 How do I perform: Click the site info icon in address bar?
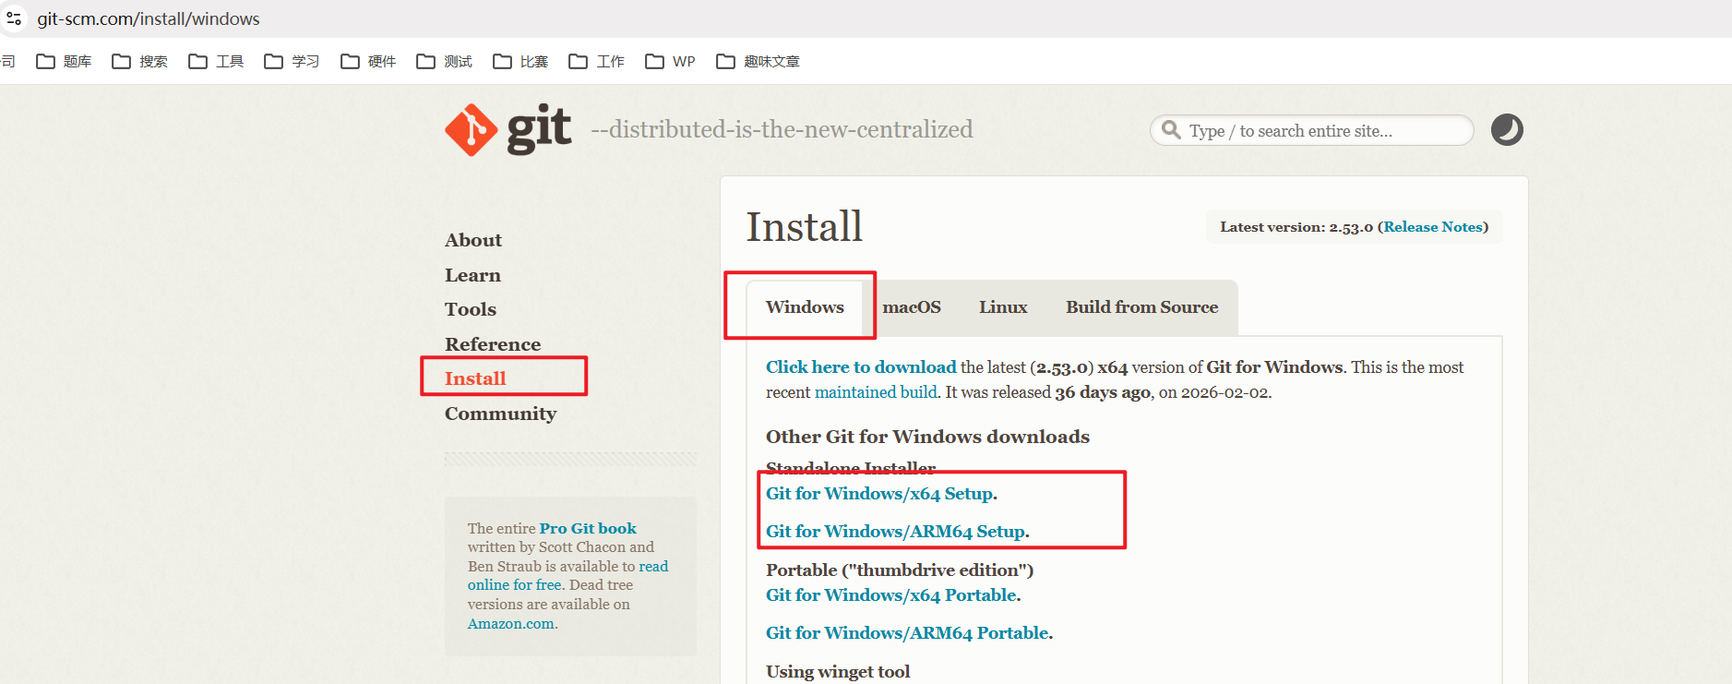[x=14, y=18]
